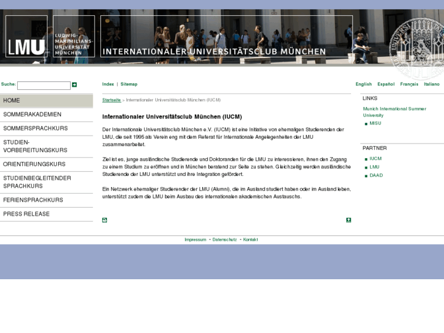
Task: Click the Startseite breadcrumb link
Action: 112,100
